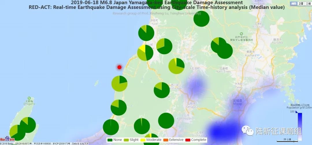The image size is (312, 145).
Task: Click the pie chart left of Oishida
Action: (176, 66)
